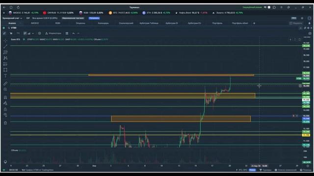Screen dimensions: 314x176
Task: Open the price scale settings gear
Action: [308, 166]
